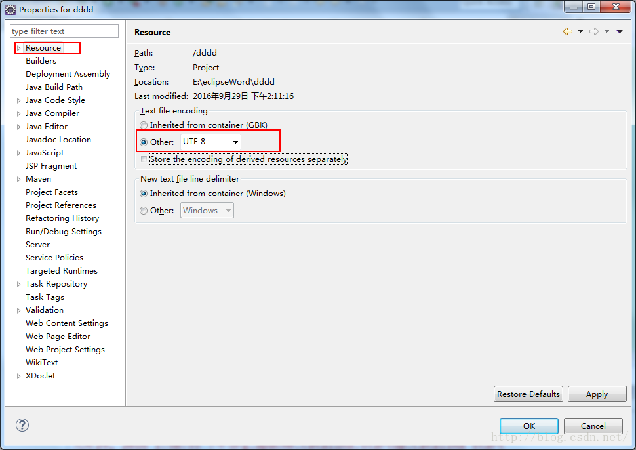Open the Windows line delimiter dropdown

(x=207, y=210)
